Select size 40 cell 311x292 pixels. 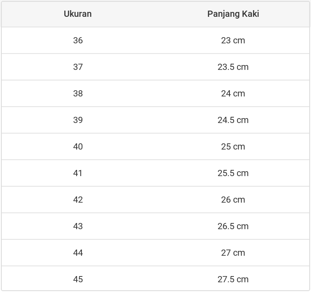tap(78, 146)
